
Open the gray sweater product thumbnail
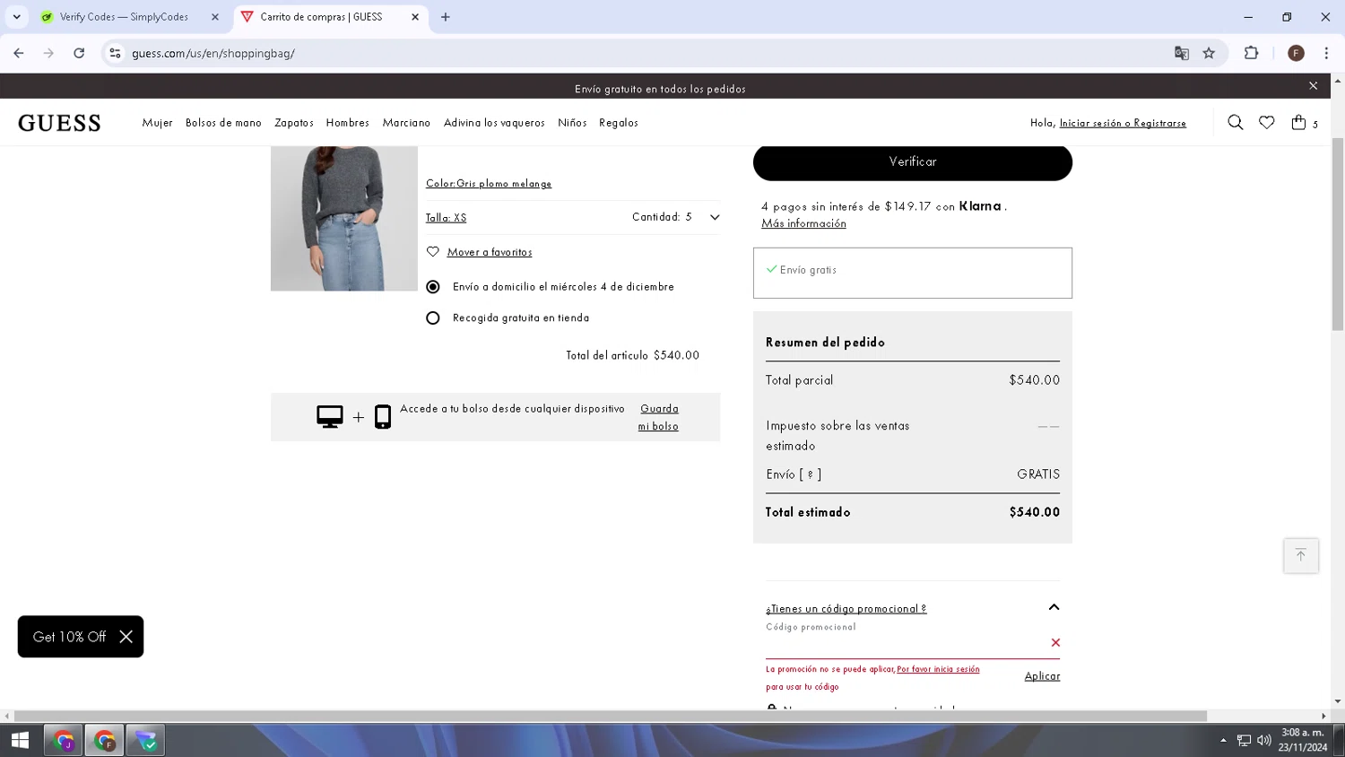tap(344, 218)
